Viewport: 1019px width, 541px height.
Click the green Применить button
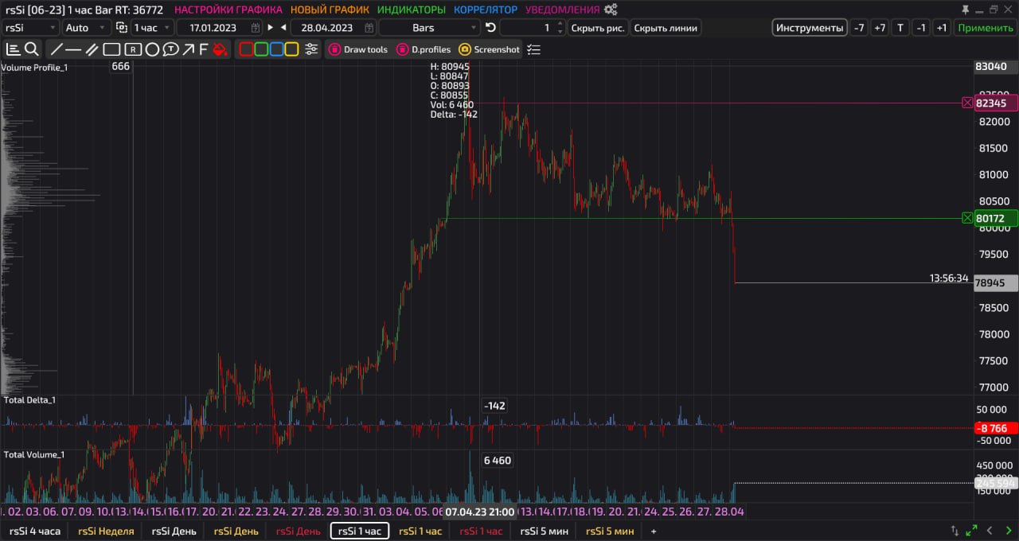click(x=985, y=28)
